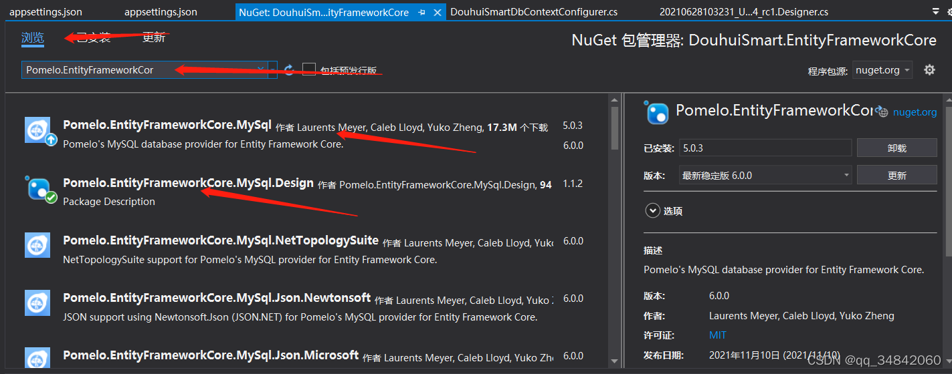The width and height of the screenshot is (952, 374).
Task: Click the 更新 update button in details pane
Action: tap(896, 175)
